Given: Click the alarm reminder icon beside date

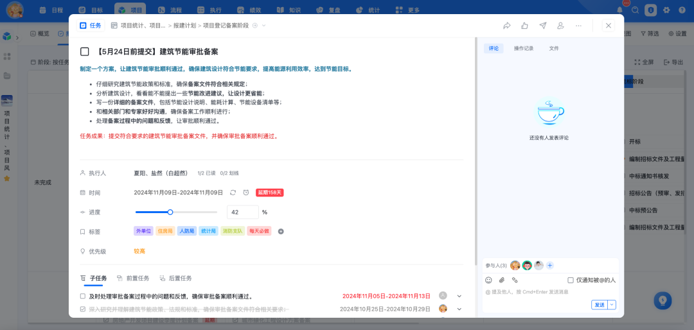Looking at the screenshot, I should pos(246,193).
